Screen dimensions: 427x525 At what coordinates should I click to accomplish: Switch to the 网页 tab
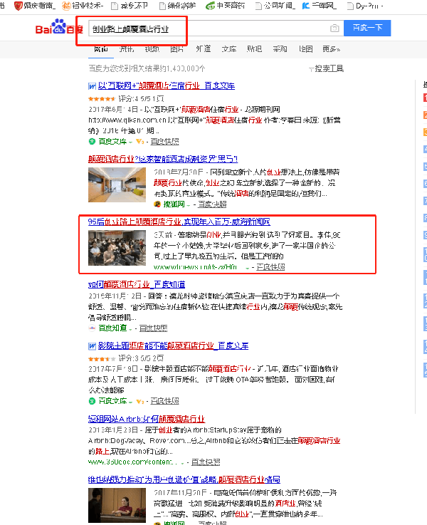tap(100, 49)
